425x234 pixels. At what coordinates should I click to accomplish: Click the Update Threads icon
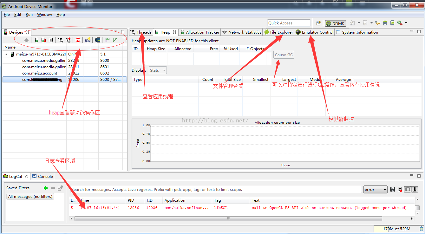(x=60, y=40)
